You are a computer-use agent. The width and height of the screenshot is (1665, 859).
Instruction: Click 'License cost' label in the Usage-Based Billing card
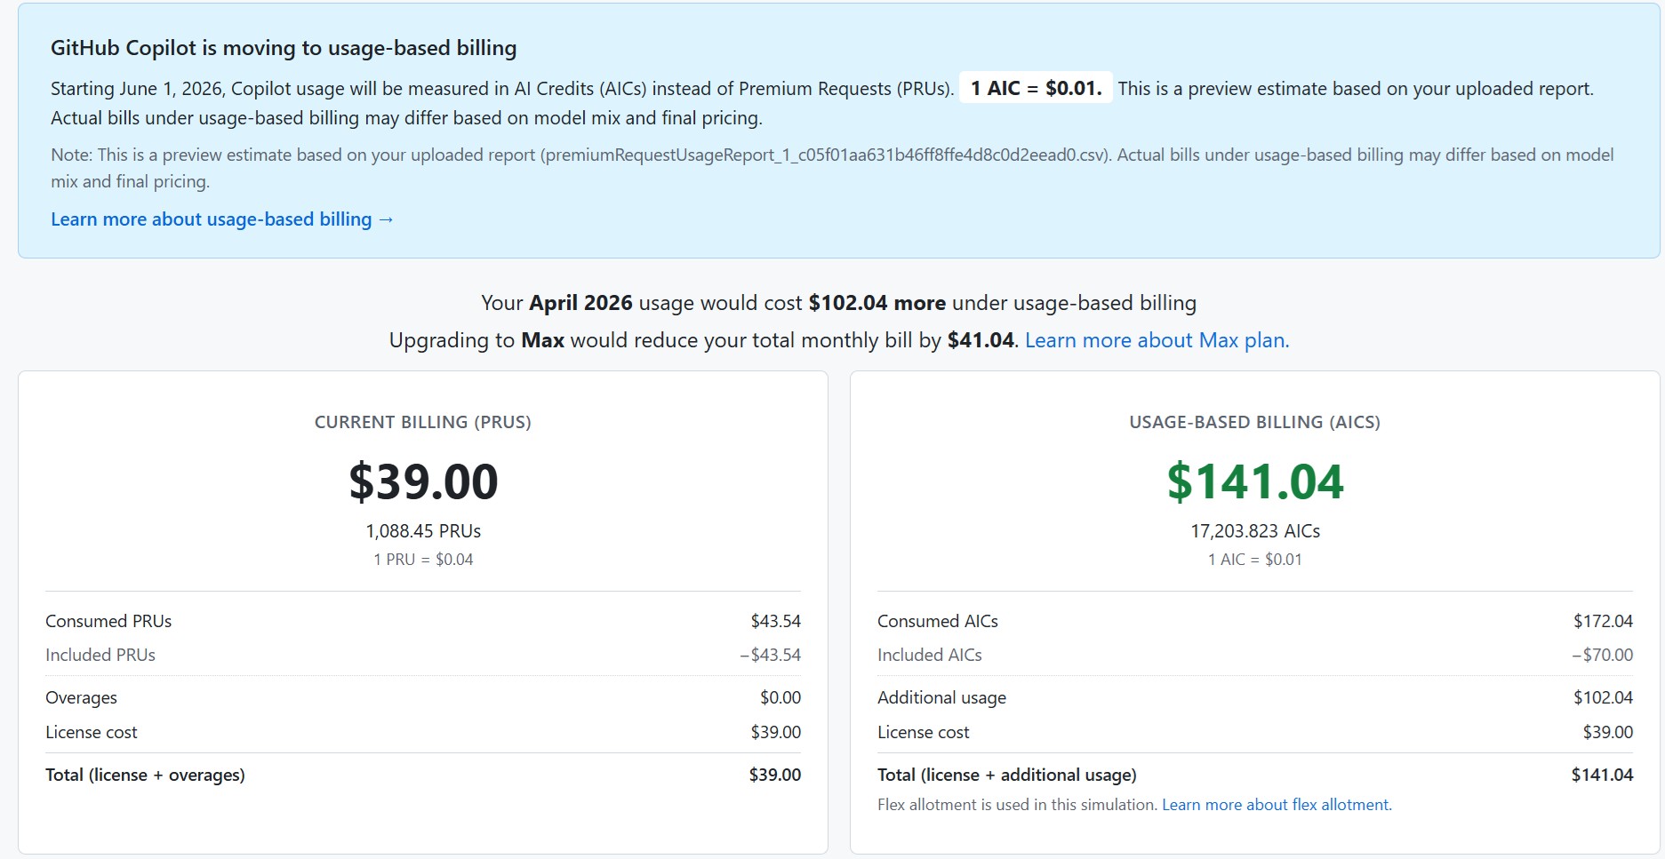point(924,732)
